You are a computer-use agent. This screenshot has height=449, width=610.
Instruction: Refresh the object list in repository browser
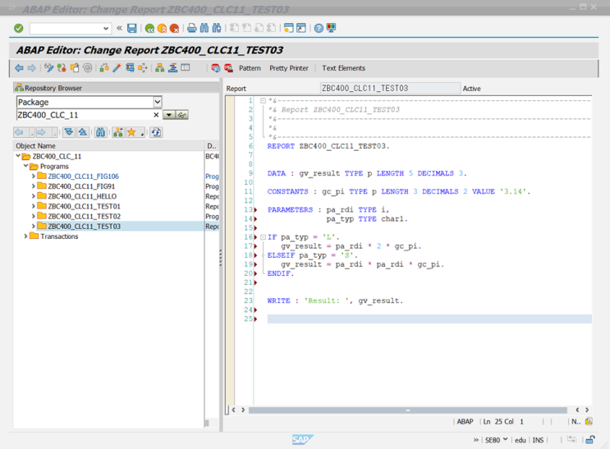(x=156, y=132)
